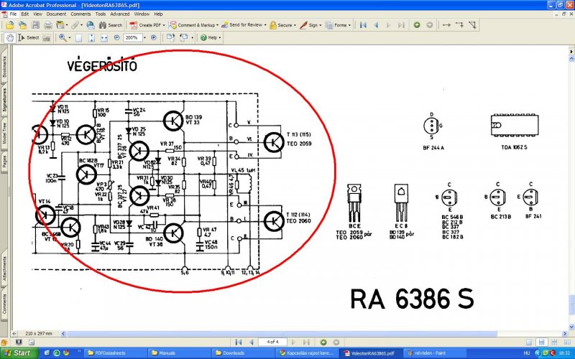Screen dimensions: 575x359
Task: Open the Model Tree side panel tab
Action: click(4, 133)
